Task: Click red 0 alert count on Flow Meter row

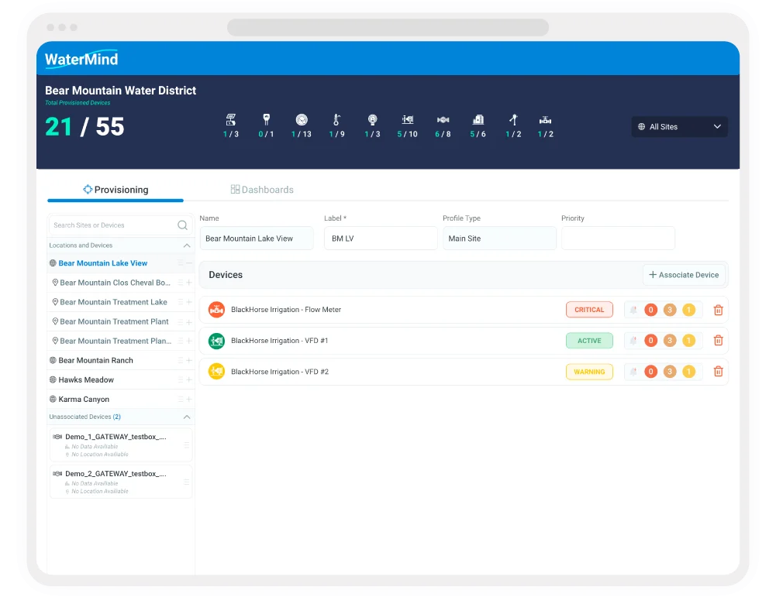Action: tap(650, 310)
